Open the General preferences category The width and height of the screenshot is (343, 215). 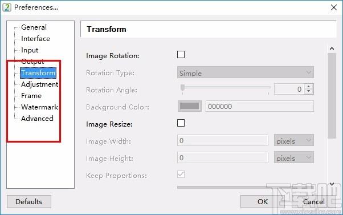coord(34,27)
